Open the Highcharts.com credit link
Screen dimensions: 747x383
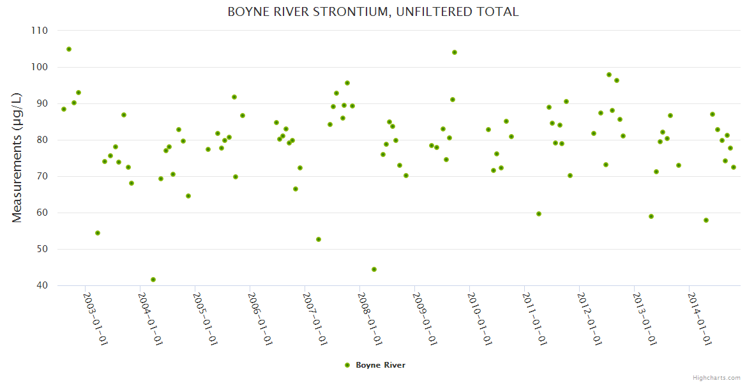coord(716,377)
